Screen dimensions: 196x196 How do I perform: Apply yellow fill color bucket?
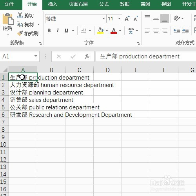[x=100, y=31]
